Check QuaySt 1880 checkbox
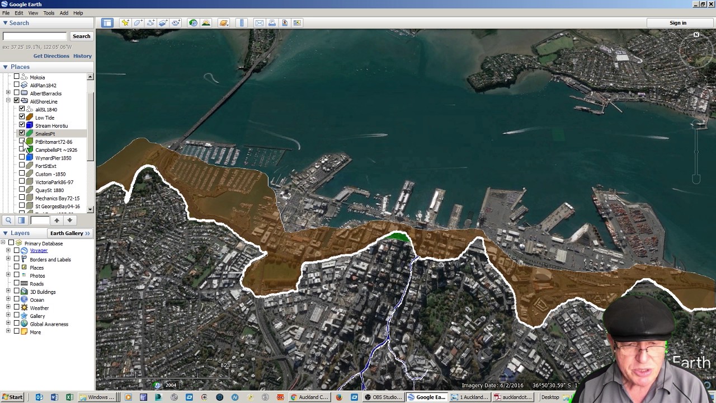The height and width of the screenshot is (403, 716). coord(22,190)
